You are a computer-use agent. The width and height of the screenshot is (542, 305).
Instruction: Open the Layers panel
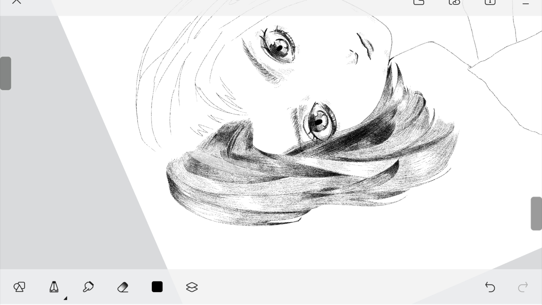(x=192, y=287)
